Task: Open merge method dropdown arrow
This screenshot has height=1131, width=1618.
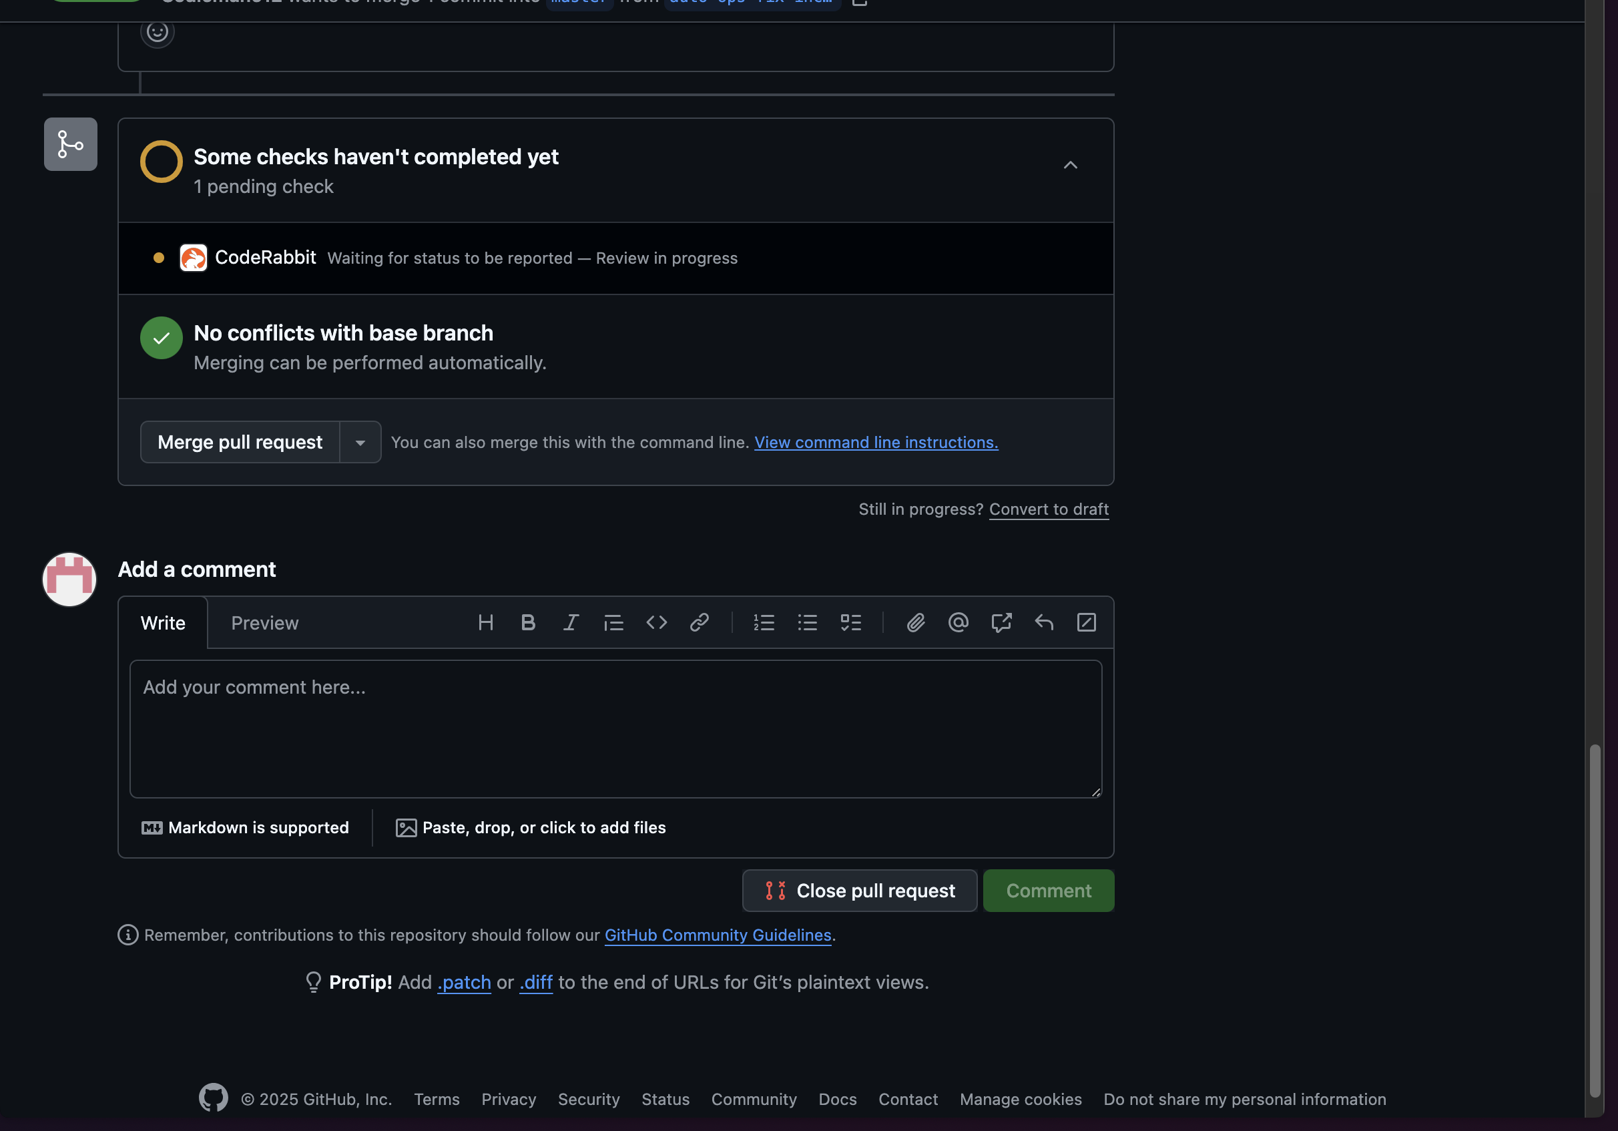Action: (x=360, y=443)
